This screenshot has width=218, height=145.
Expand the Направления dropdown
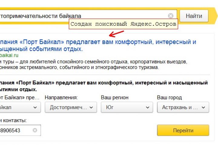(71, 107)
